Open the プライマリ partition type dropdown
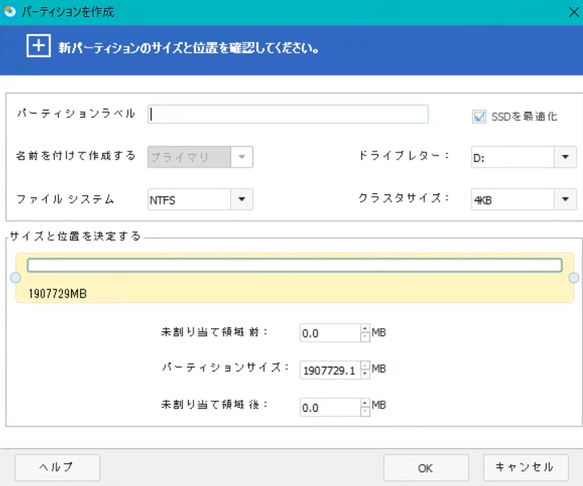 241,157
